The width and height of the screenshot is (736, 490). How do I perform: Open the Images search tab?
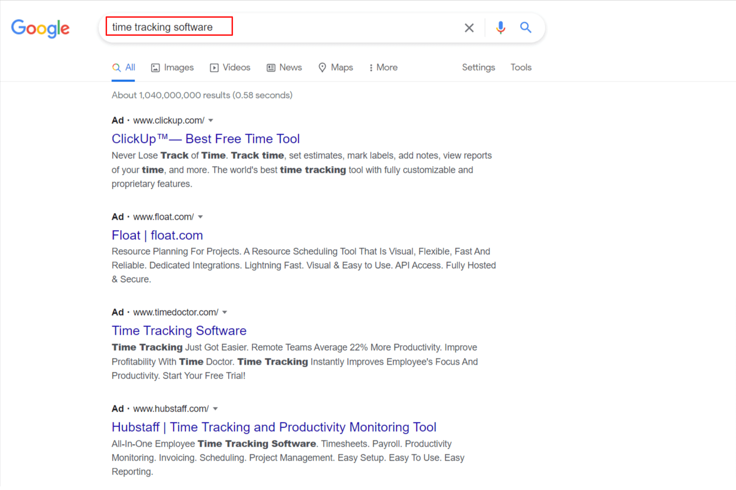point(172,68)
